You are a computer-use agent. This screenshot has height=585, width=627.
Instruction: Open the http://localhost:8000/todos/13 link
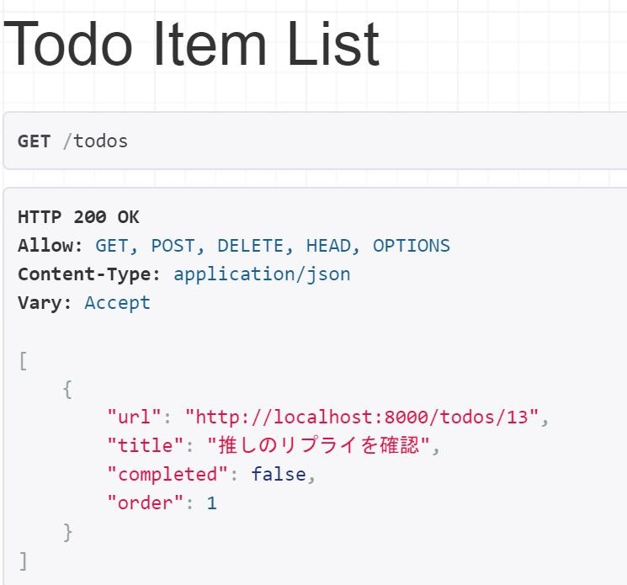[362, 417]
